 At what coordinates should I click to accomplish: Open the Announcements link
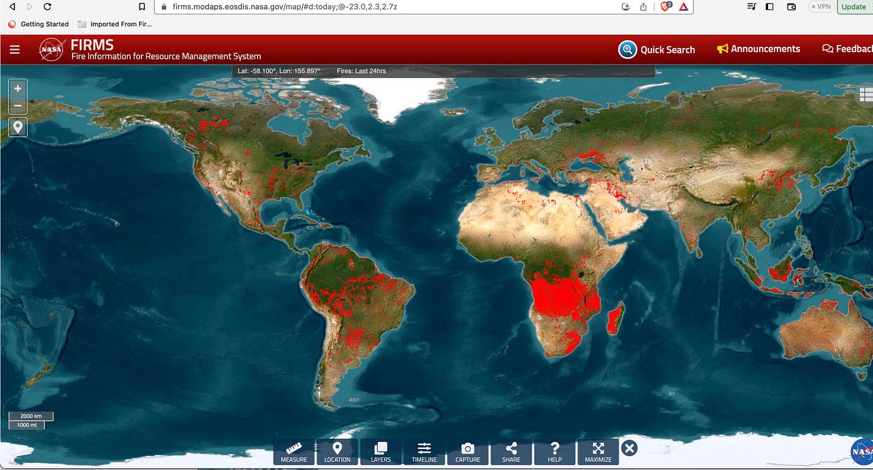(758, 49)
